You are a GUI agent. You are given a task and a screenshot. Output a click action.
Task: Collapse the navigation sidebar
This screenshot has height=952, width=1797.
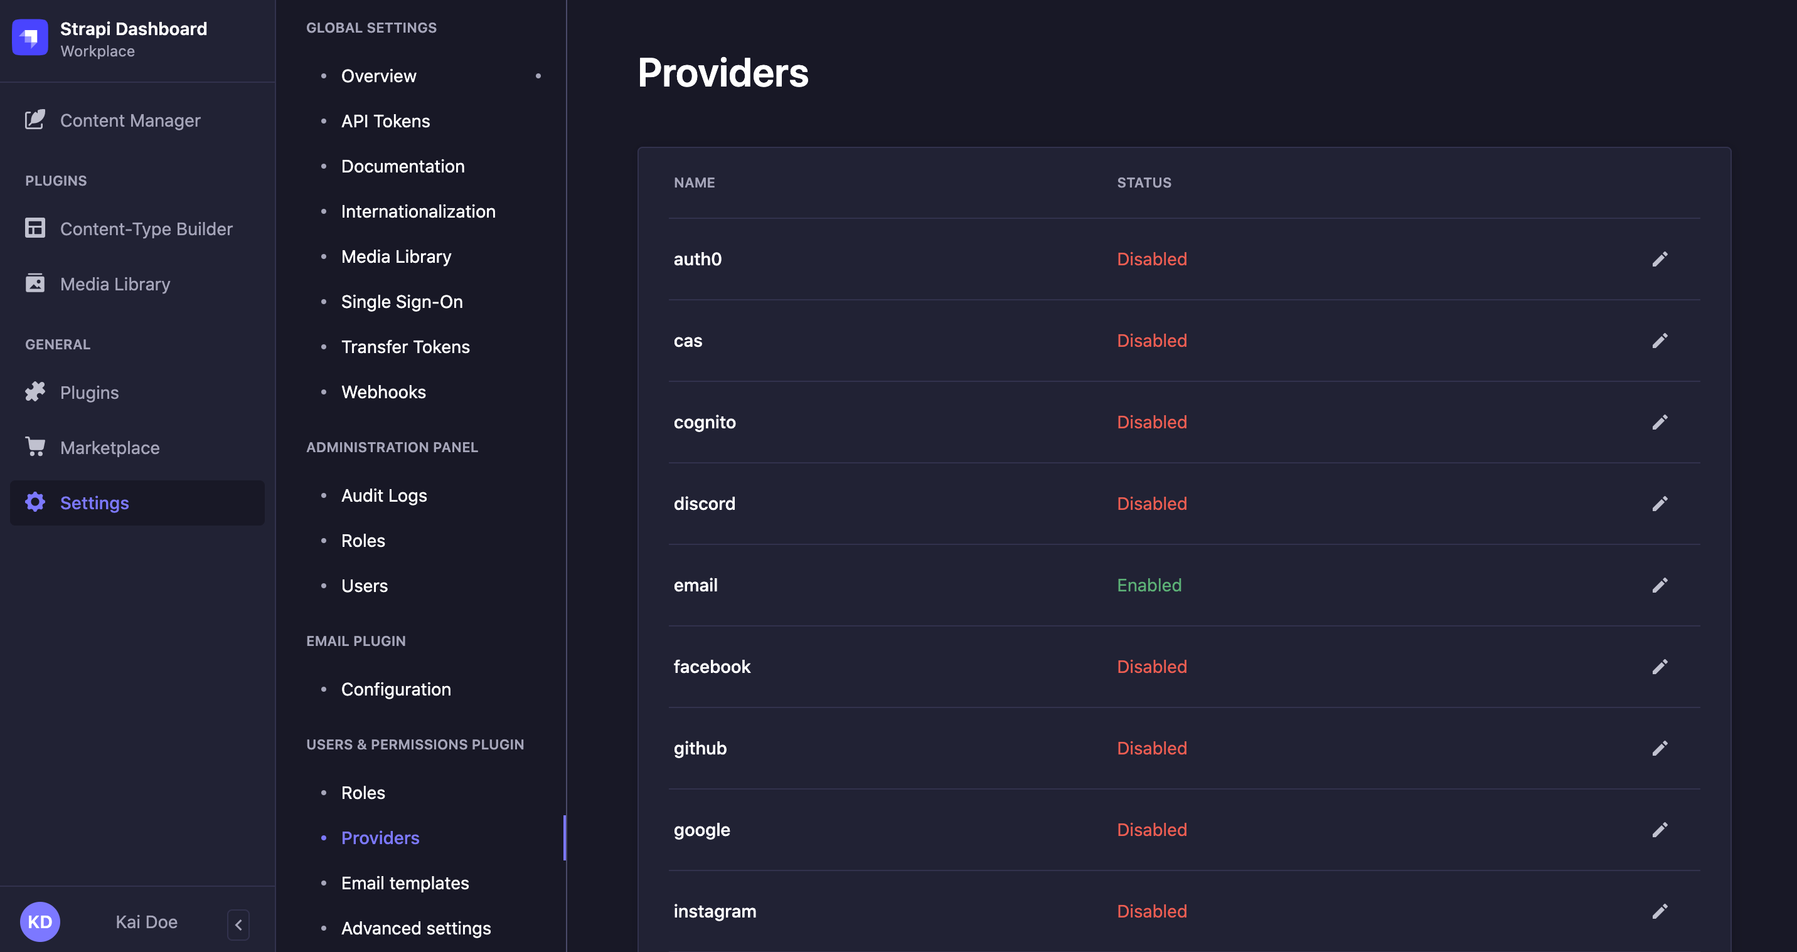tap(238, 924)
